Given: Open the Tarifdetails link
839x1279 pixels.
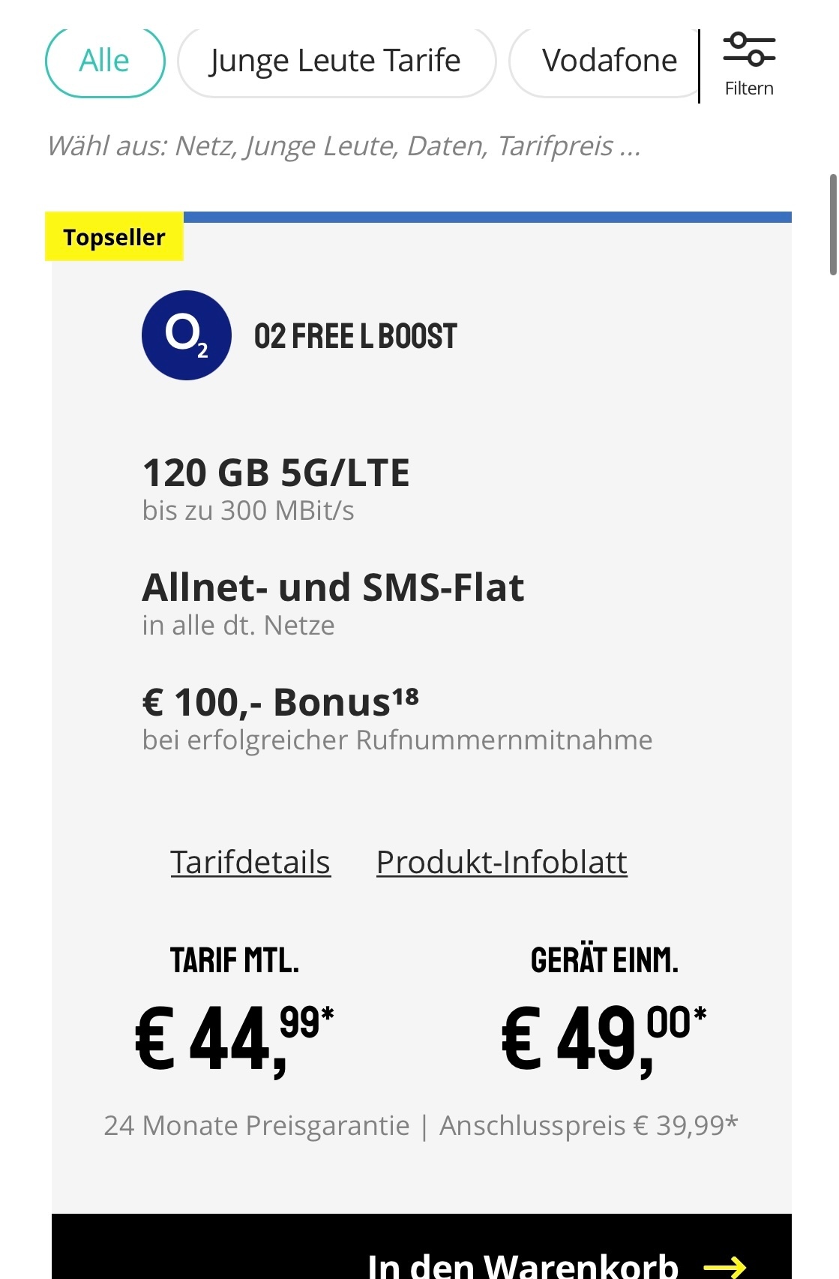Looking at the screenshot, I should [250, 863].
